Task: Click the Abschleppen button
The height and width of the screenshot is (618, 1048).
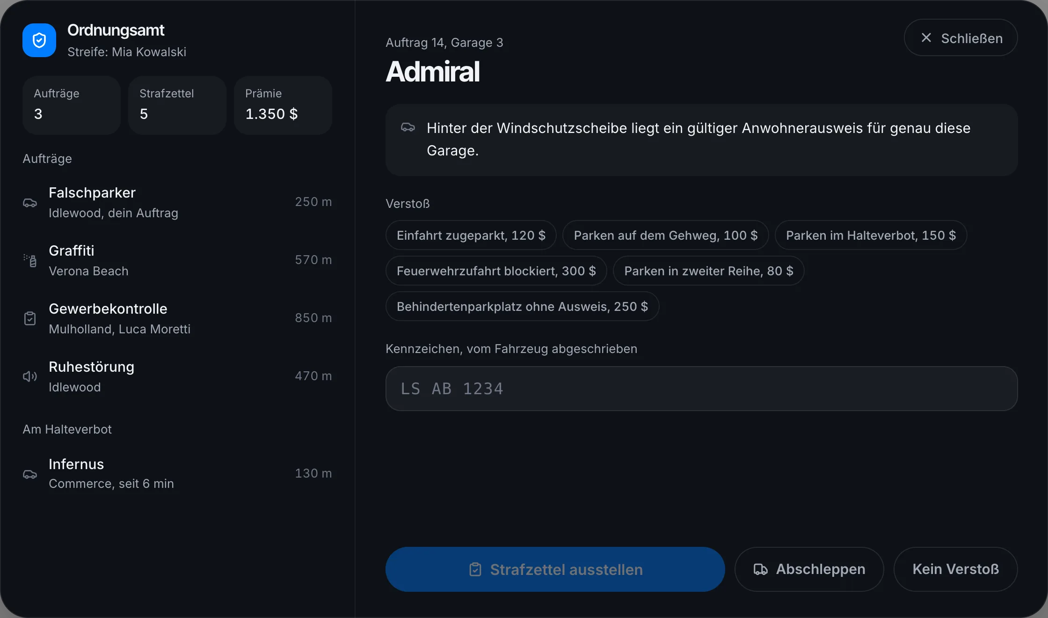Action: [809, 569]
